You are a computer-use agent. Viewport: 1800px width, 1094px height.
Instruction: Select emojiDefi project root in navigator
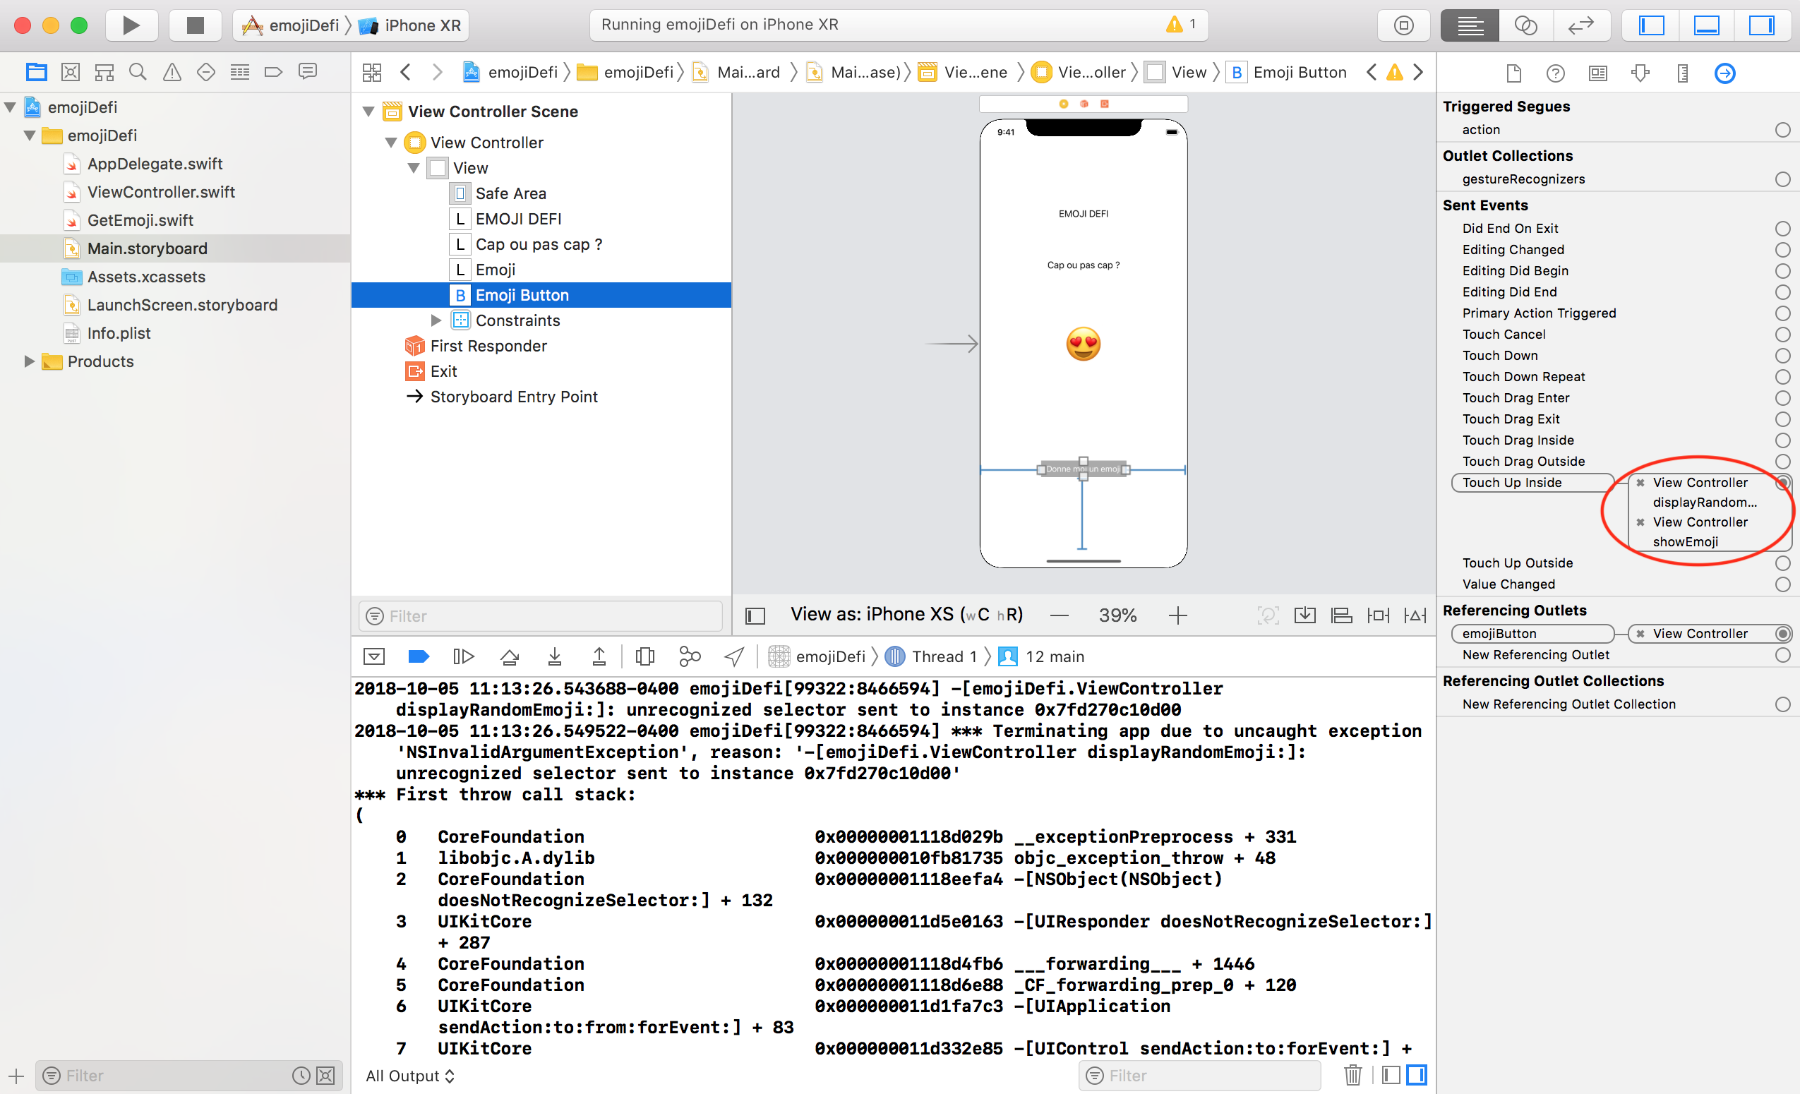80,107
